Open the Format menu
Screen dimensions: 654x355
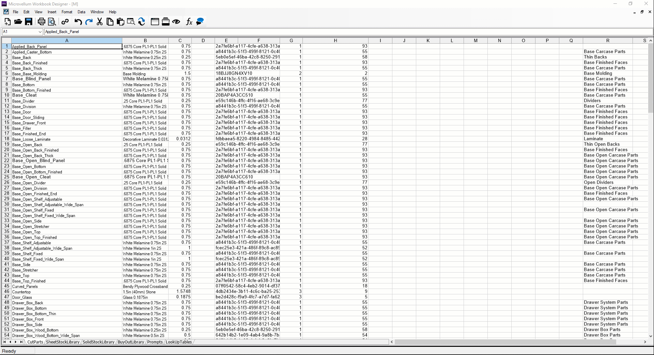[x=67, y=12]
